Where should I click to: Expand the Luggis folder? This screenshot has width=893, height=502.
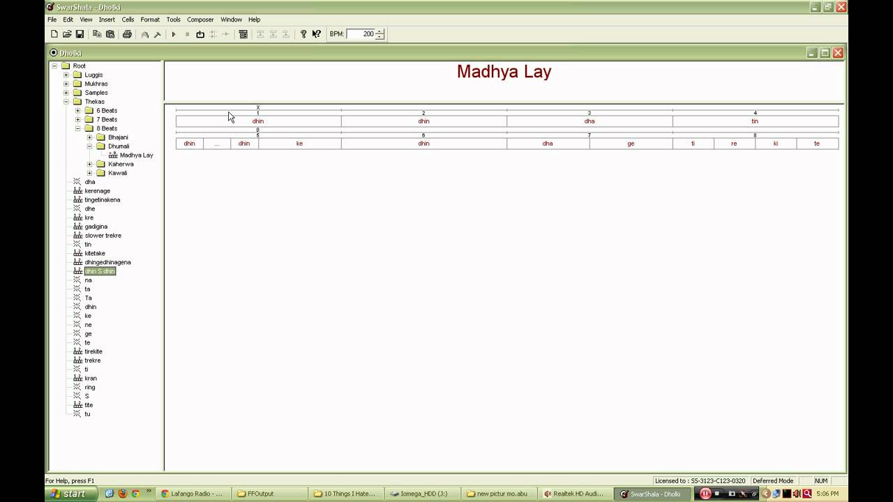66,75
